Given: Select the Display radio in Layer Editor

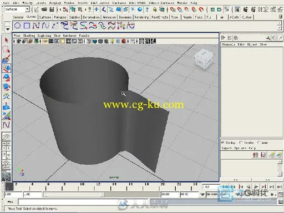Looking at the screenshot, I should coord(223,143).
